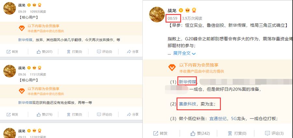
Task: Click the chevron next to 展开全文
Action: pos(194,54)
